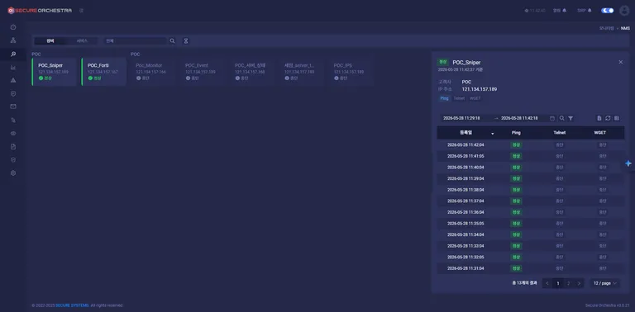Select the Poc_Monitor device card
Viewport: 635px width, 312px height.
click(x=153, y=72)
